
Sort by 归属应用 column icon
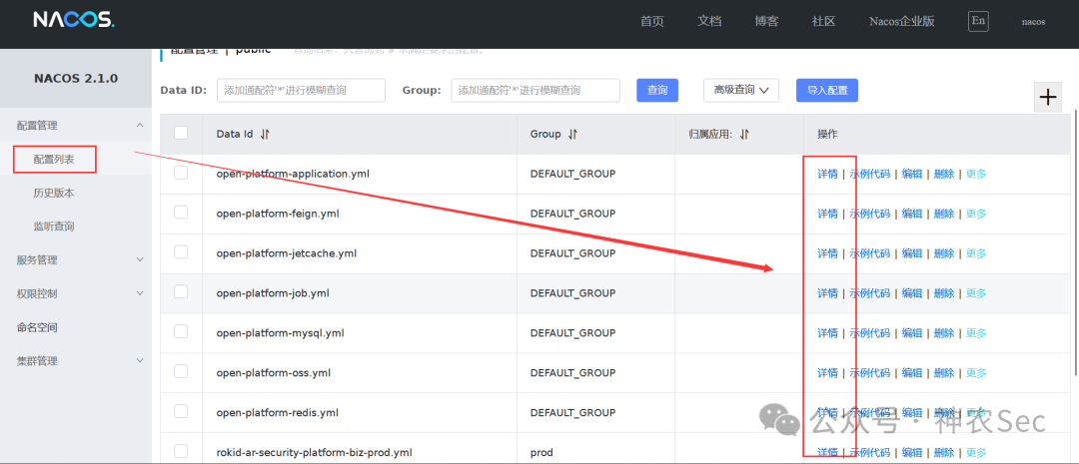coord(744,134)
